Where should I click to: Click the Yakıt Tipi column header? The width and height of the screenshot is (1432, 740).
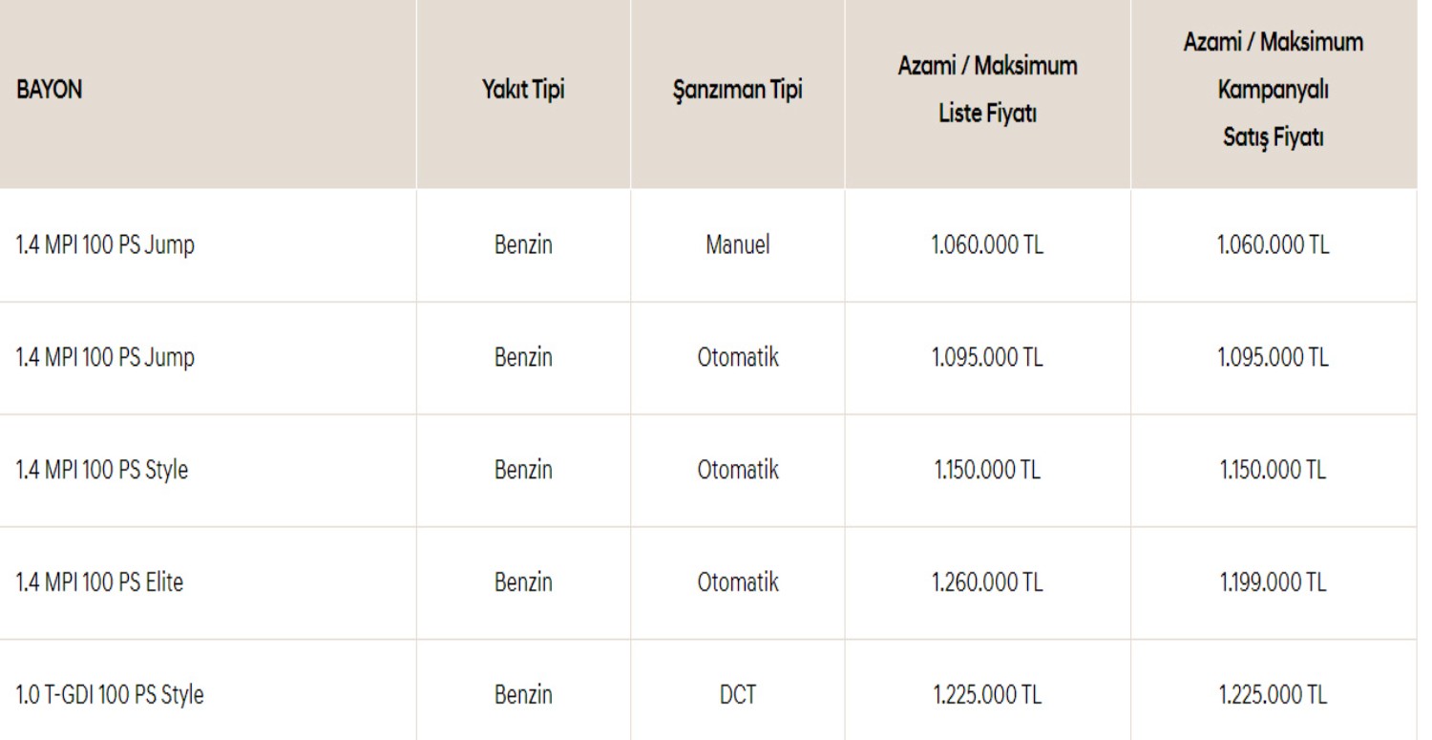point(523,92)
